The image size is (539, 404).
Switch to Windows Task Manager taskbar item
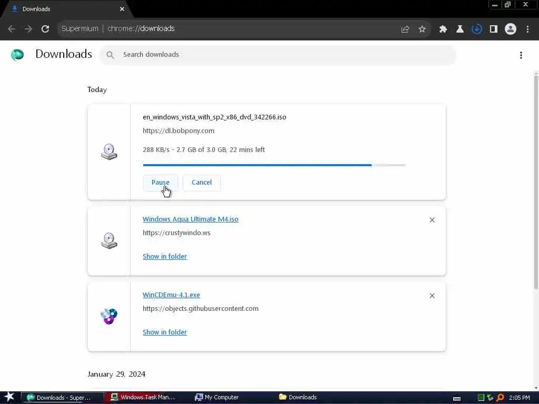tap(146, 398)
